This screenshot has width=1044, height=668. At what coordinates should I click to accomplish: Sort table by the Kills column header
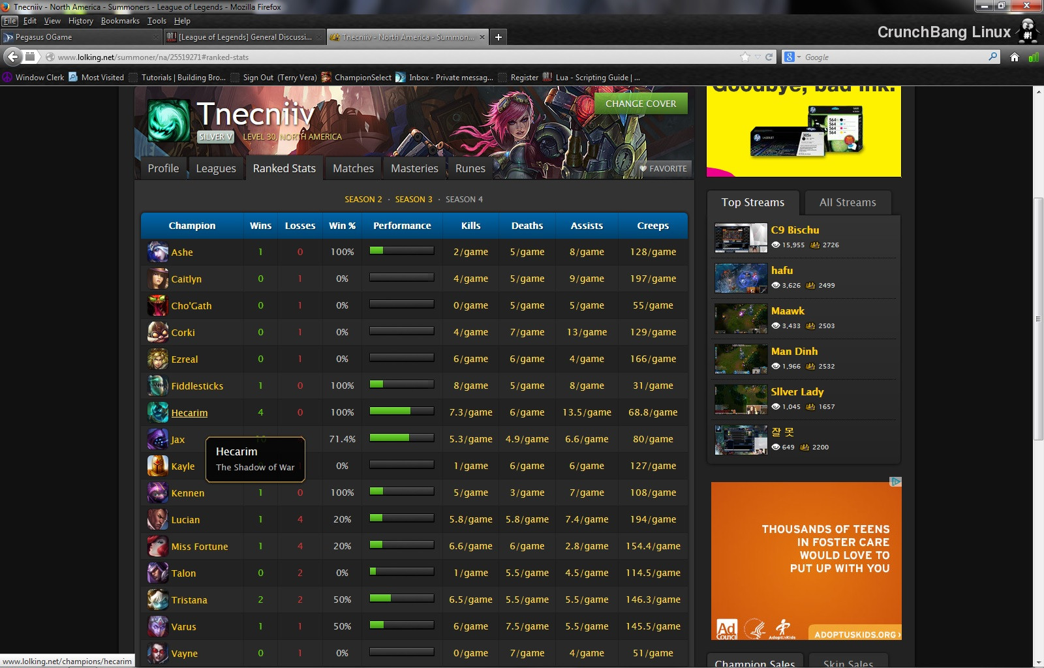(470, 226)
